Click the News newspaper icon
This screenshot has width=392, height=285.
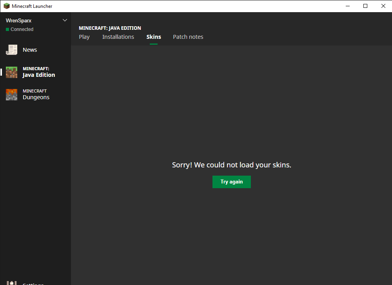(x=11, y=50)
